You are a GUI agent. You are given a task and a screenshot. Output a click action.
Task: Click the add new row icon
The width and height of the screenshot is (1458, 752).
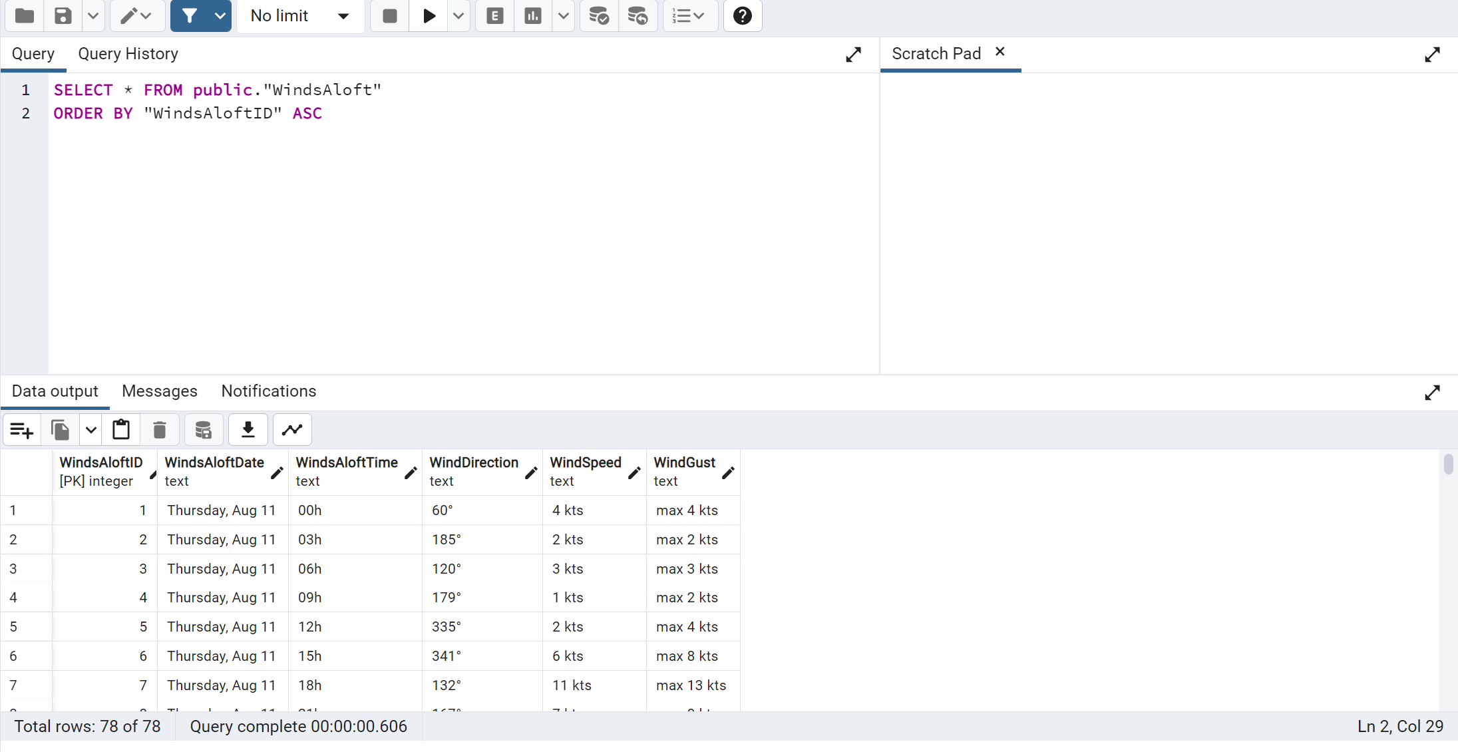coord(20,430)
